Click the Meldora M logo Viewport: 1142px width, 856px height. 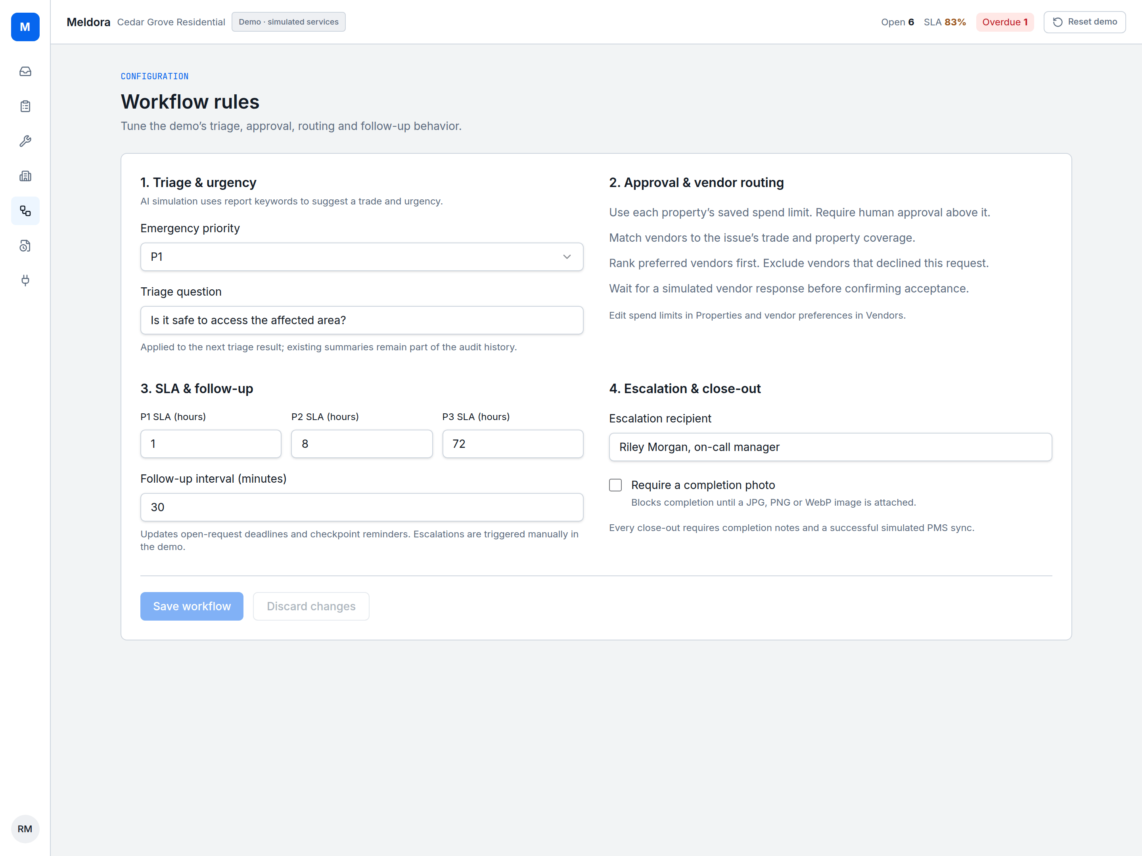25,27
